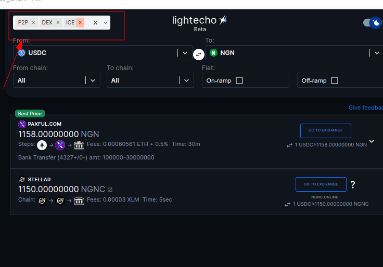The width and height of the screenshot is (383, 267).
Task: Click the USDC coin icon
Action: [x=21, y=52]
